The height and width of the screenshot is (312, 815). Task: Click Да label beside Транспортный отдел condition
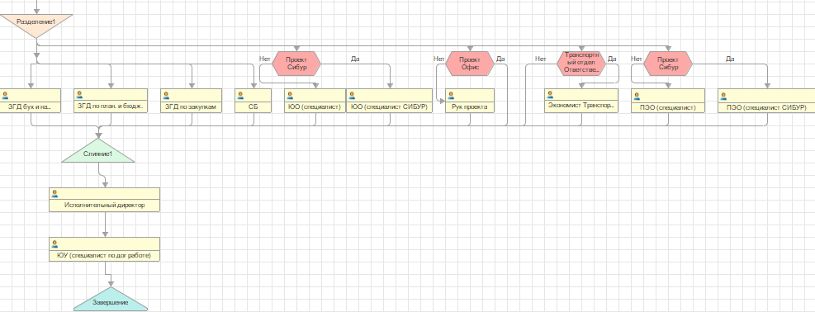[x=612, y=59]
